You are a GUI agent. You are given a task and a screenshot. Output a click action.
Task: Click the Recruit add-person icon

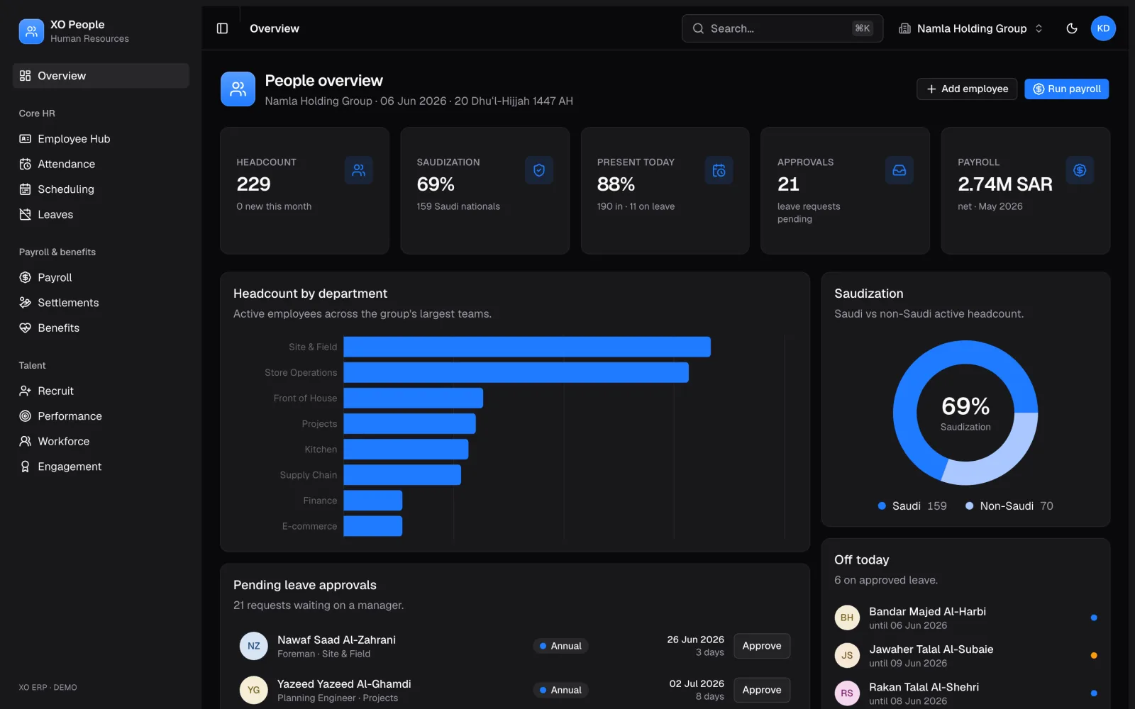tap(26, 391)
